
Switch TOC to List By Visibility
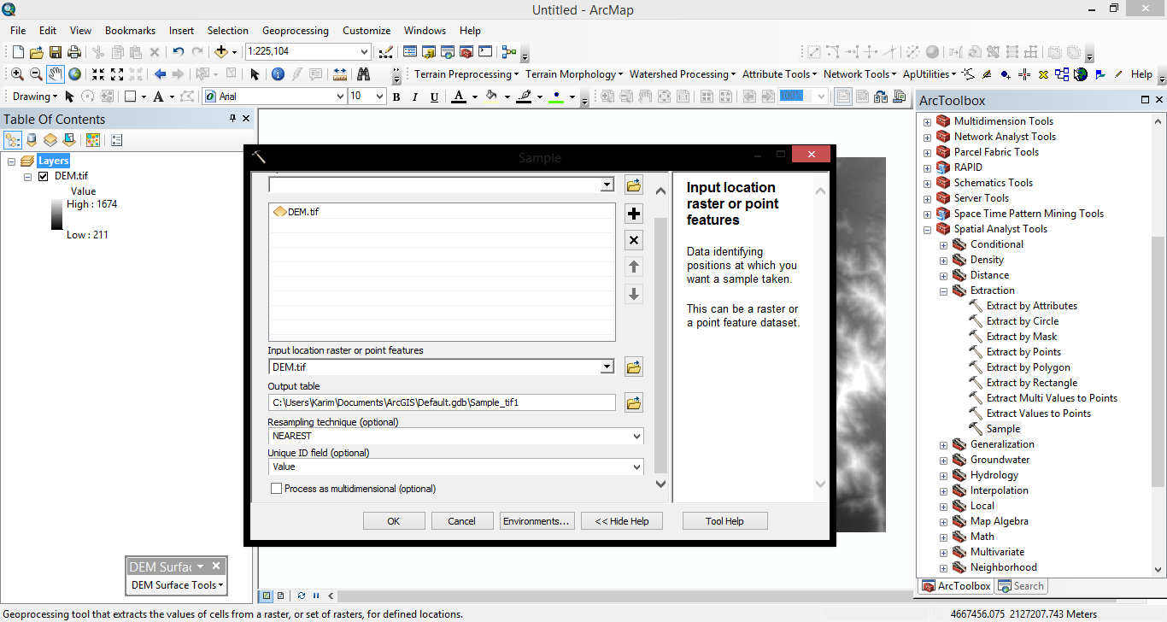[x=50, y=140]
